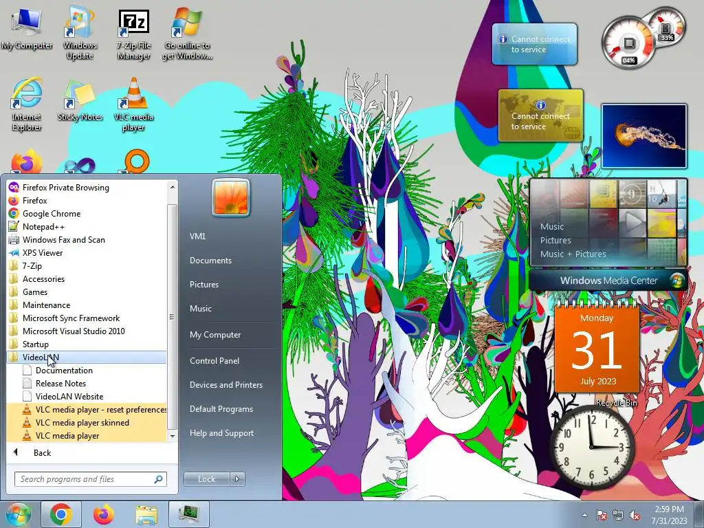Open Documents from Start menu
704x528 pixels.
[x=210, y=261]
